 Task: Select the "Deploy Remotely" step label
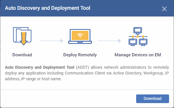pyautogui.click(x=80, y=55)
